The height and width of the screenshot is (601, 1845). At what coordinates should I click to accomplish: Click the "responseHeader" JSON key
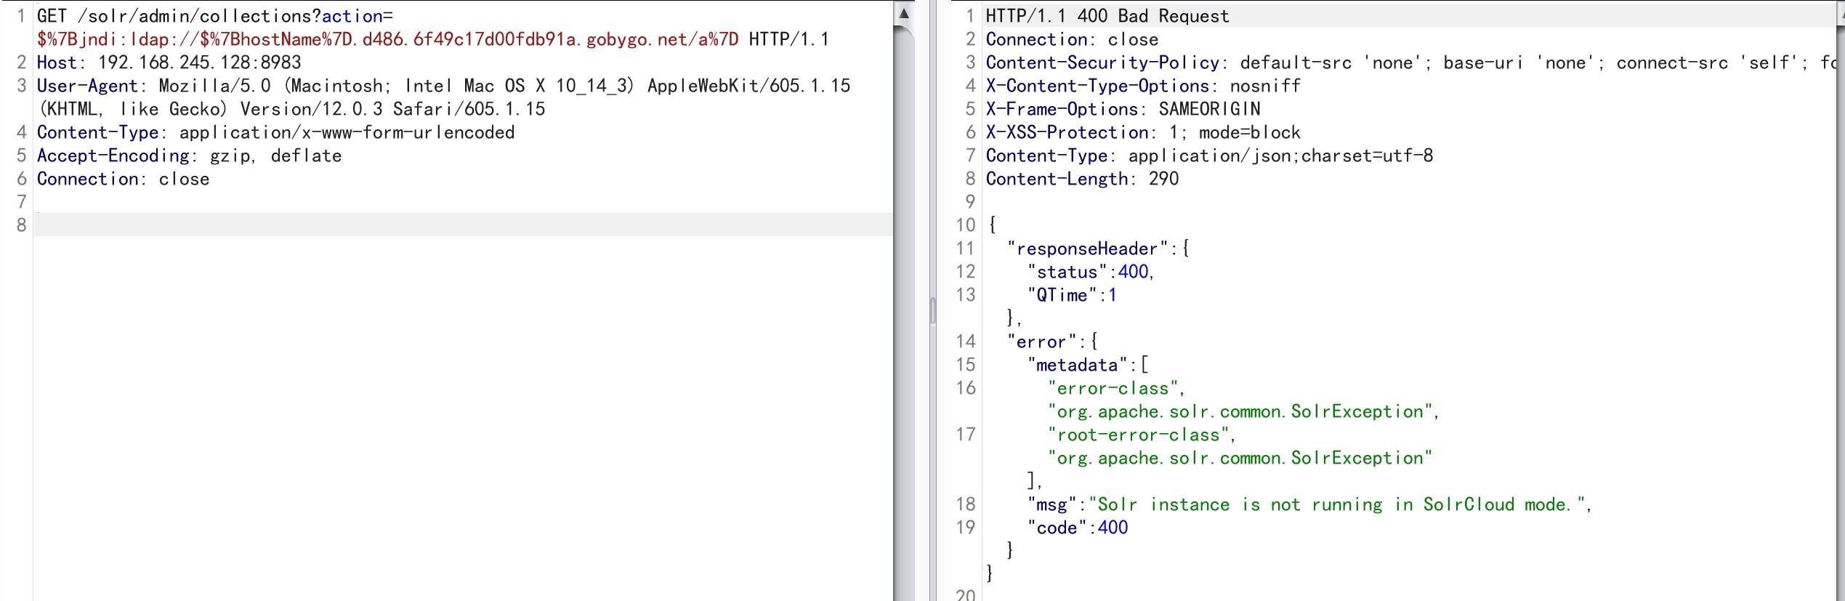point(1087,249)
